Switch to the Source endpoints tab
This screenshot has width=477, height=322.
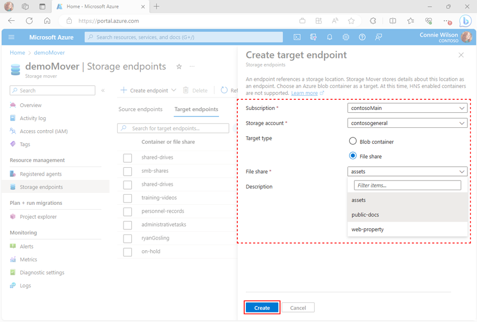140,109
